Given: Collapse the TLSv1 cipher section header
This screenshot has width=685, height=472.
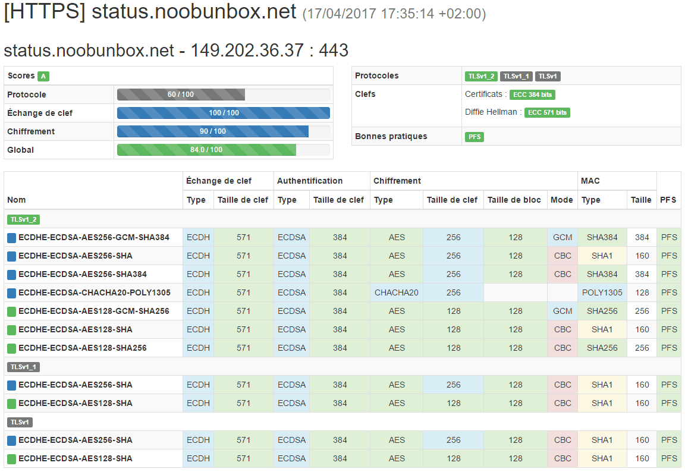Looking at the screenshot, I should coord(20,422).
